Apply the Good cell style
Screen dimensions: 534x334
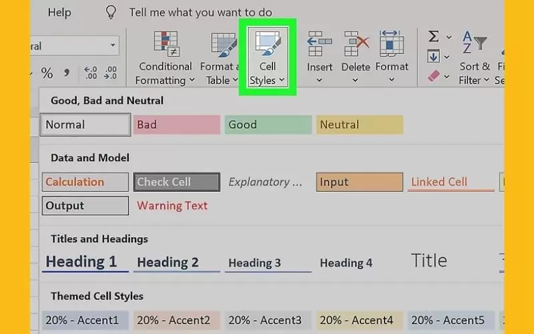pyautogui.click(x=268, y=125)
